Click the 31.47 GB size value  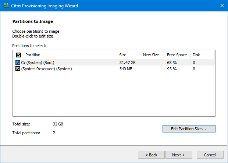click(127, 63)
